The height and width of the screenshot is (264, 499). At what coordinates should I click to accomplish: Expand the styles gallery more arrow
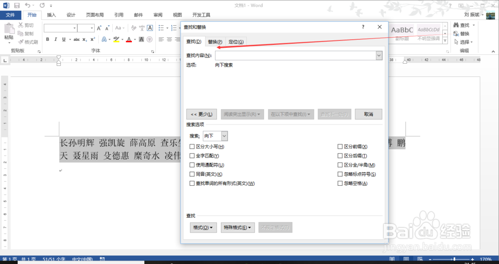pyautogui.click(x=445, y=40)
